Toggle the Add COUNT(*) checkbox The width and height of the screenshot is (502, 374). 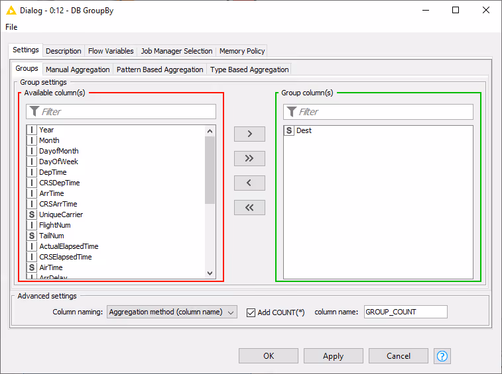(251, 312)
